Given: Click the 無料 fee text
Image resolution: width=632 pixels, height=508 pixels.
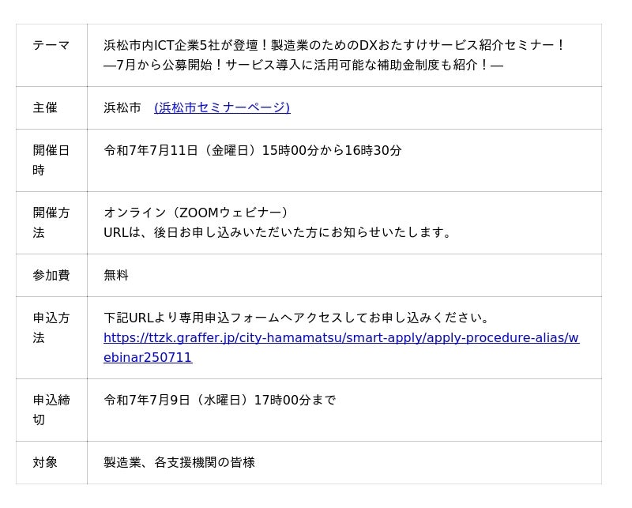Looking at the screenshot, I should pyautogui.click(x=116, y=276).
